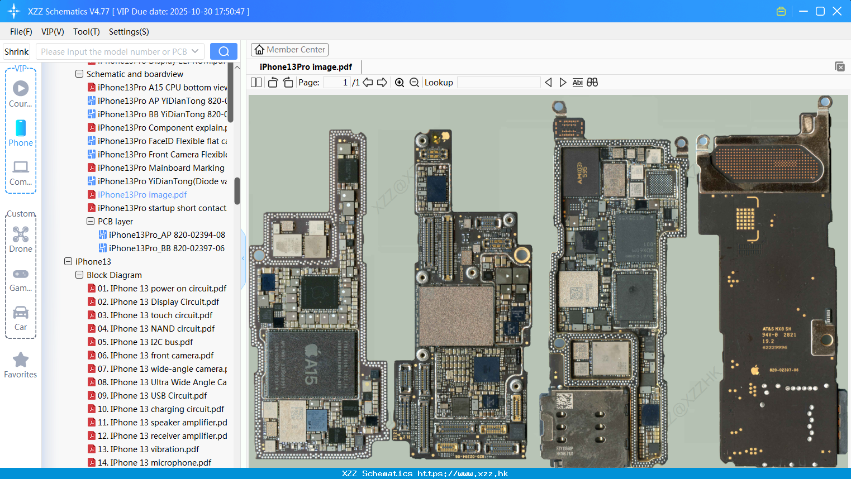Image resolution: width=851 pixels, height=479 pixels.
Task: Open the Courses video icon in sidebar
Action: [x=21, y=88]
